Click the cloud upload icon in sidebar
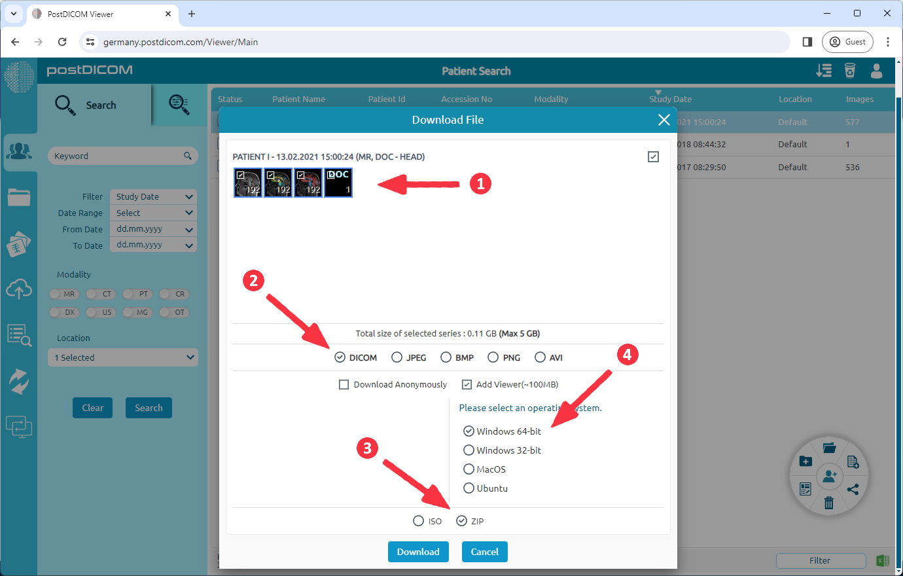 [19, 289]
